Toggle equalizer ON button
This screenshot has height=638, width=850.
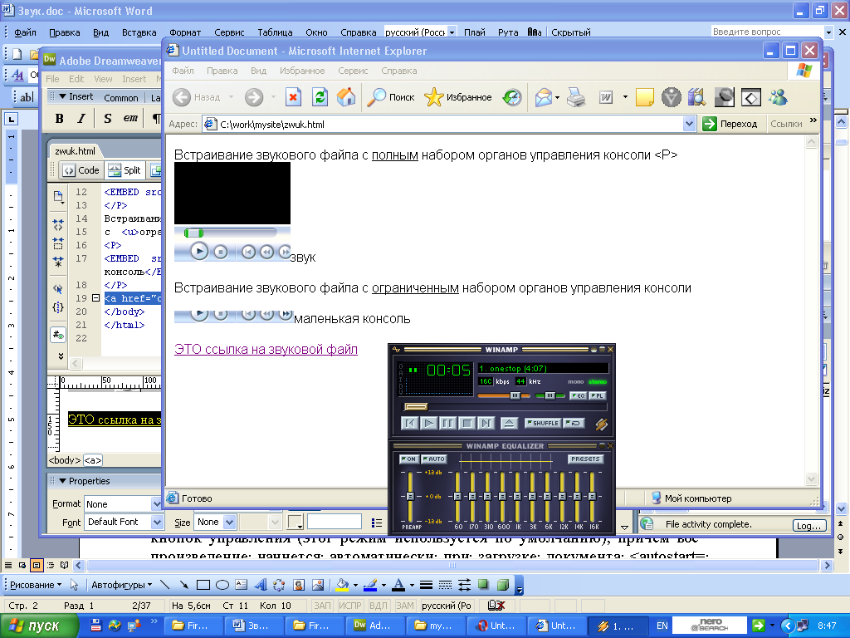tap(408, 459)
